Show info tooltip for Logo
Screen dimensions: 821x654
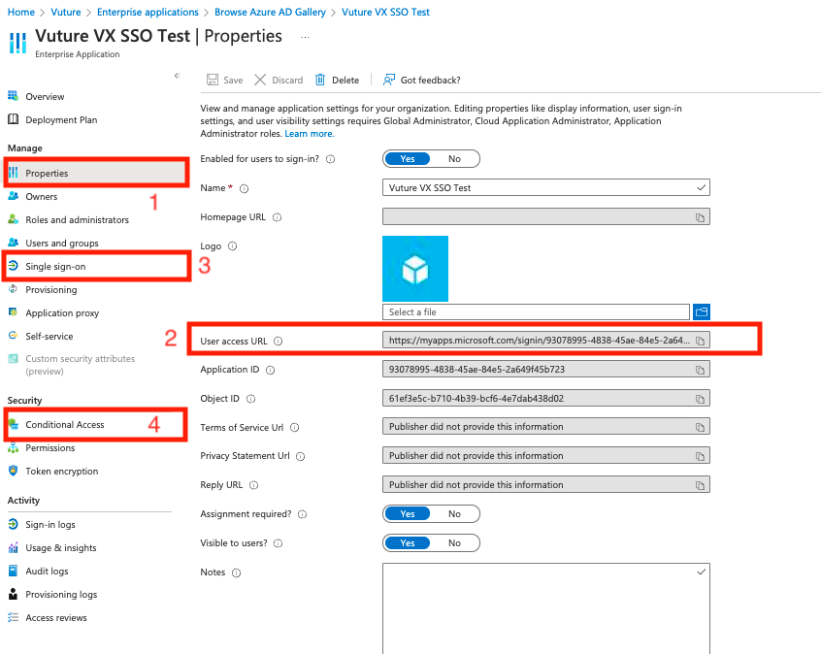[x=233, y=246]
